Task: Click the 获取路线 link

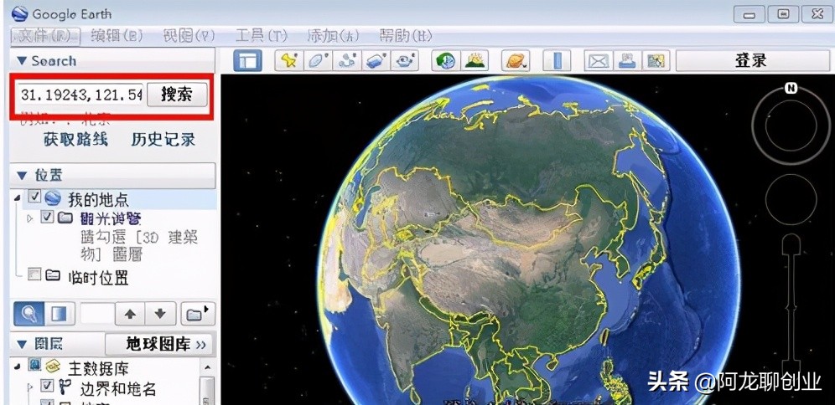Action: [x=75, y=139]
